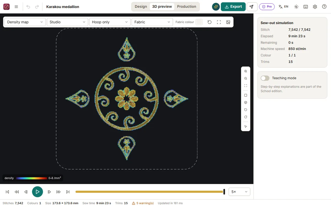
Task: Open the AI sparkle assistant
Action: (x=216, y=7)
